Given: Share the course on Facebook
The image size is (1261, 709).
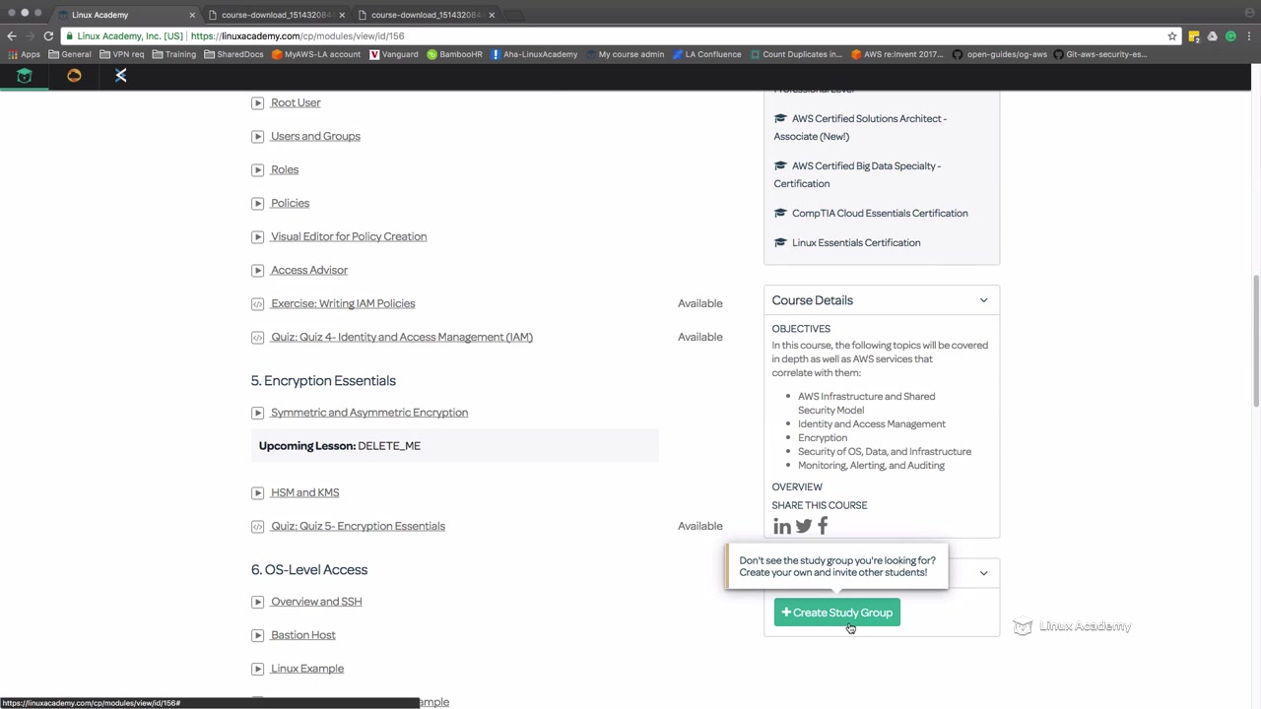Looking at the screenshot, I should tap(823, 527).
